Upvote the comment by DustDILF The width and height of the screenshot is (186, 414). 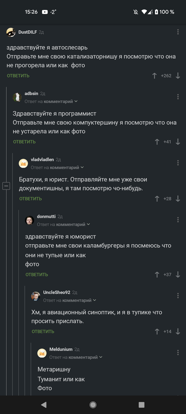(154, 76)
